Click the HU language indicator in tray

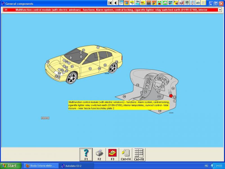click(206, 166)
